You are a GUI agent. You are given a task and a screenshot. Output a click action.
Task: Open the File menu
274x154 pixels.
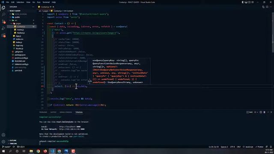[7, 2]
